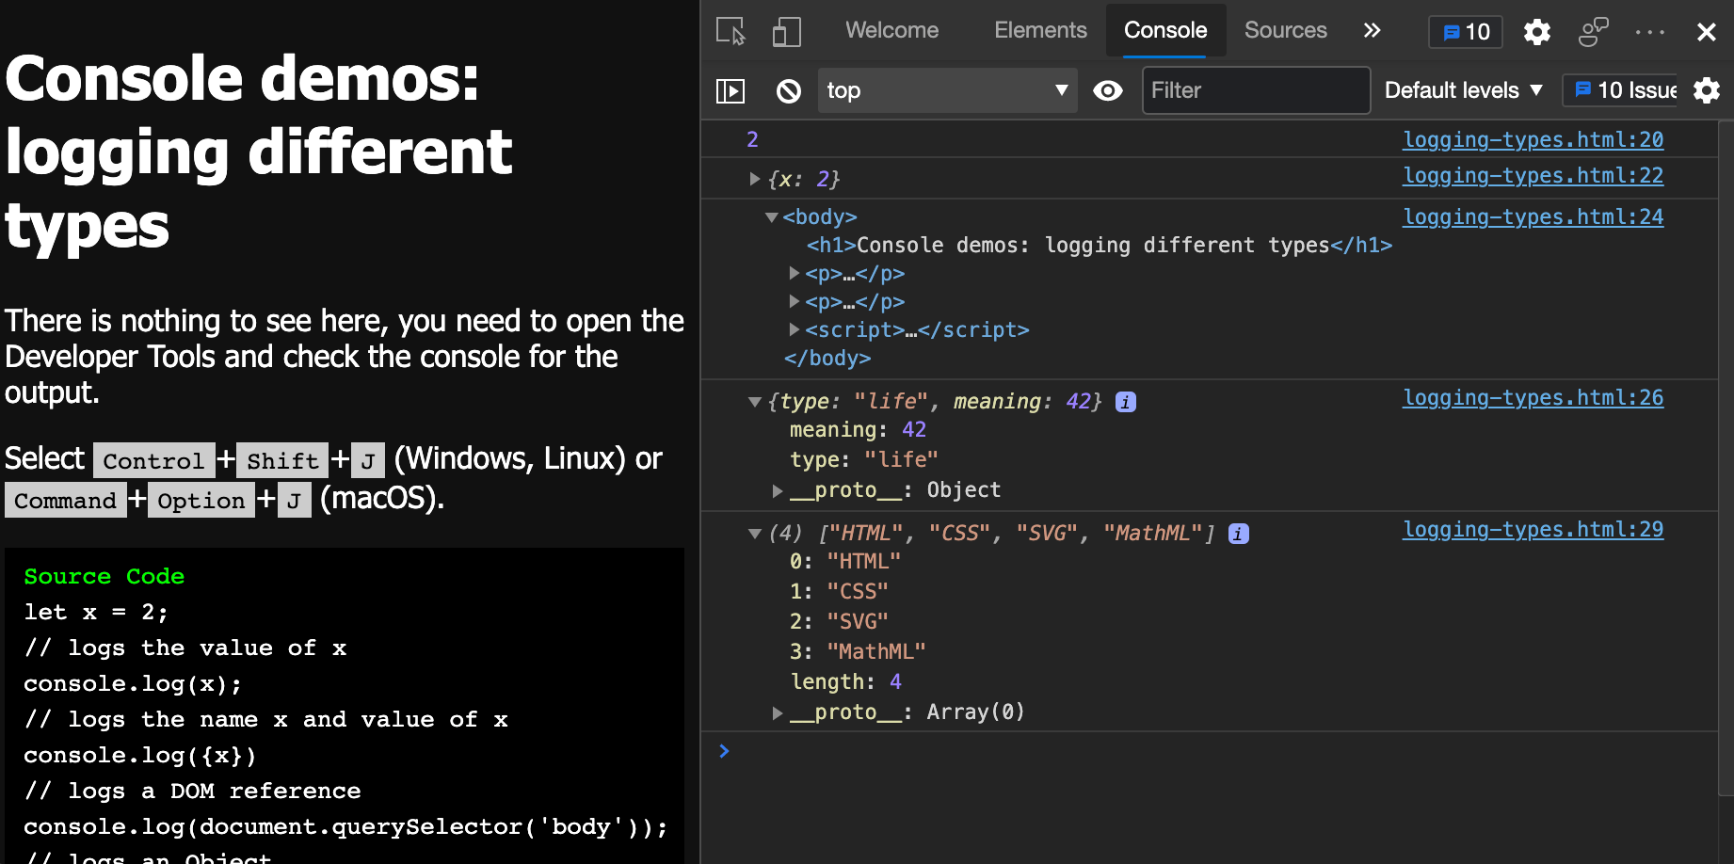
Task: Create a live expression with the eye icon
Action: (1108, 90)
